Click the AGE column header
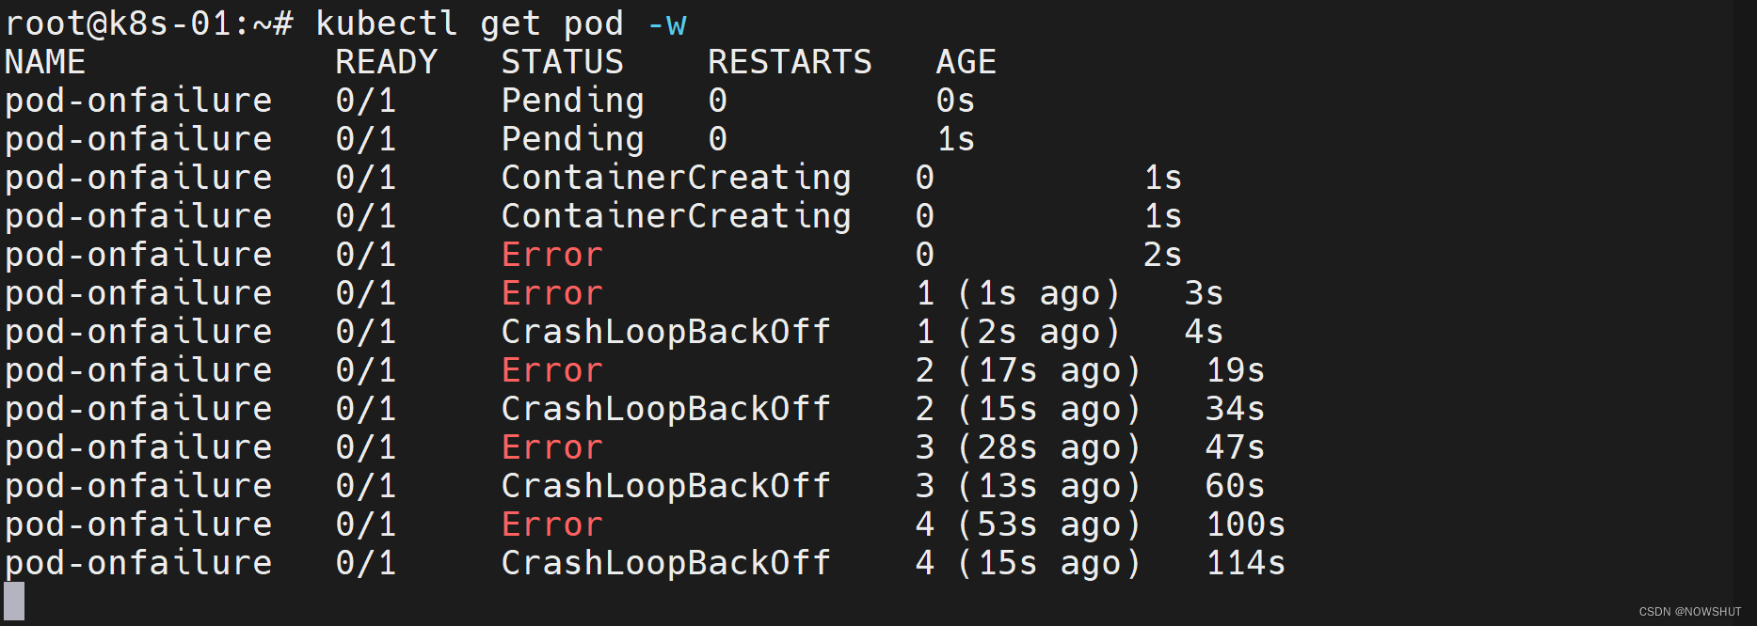The height and width of the screenshot is (626, 1757). click(966, 62)
